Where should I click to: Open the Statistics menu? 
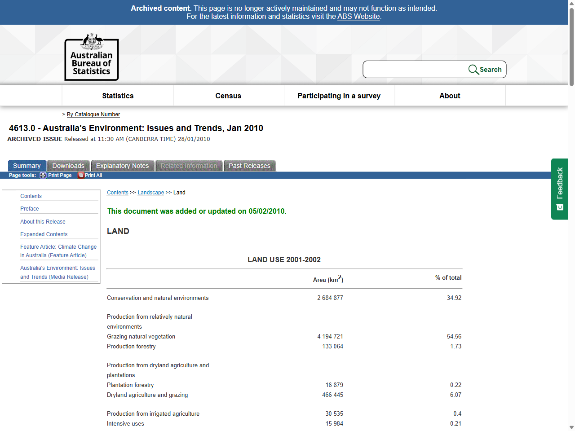pos(118,96)
